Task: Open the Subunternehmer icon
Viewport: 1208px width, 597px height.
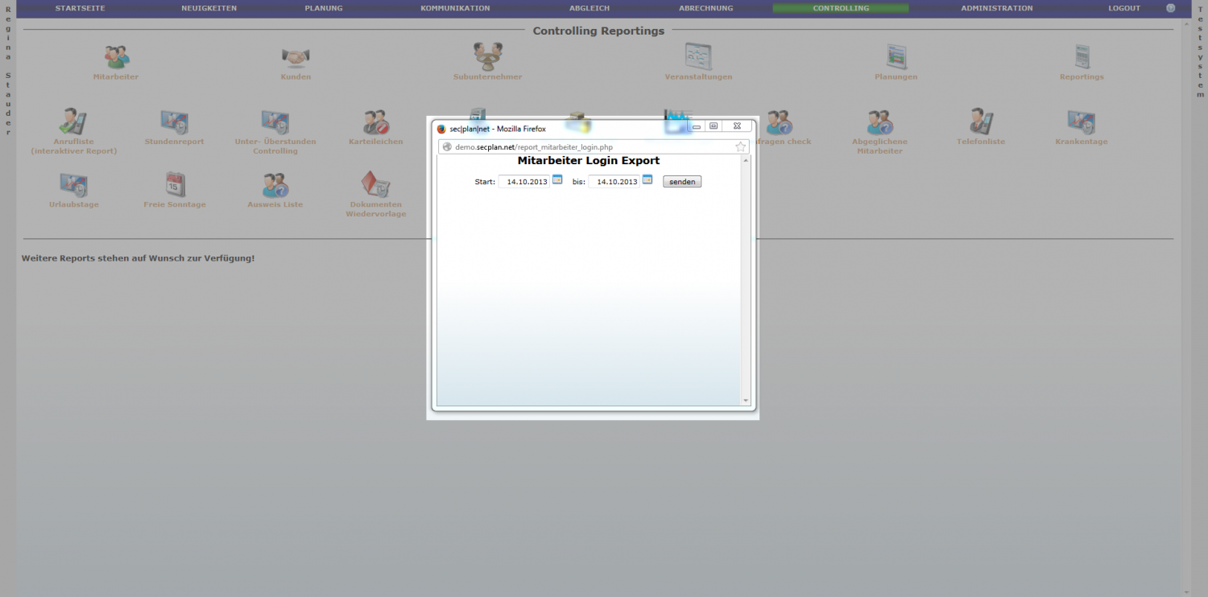Action: (x=487, y=56)
